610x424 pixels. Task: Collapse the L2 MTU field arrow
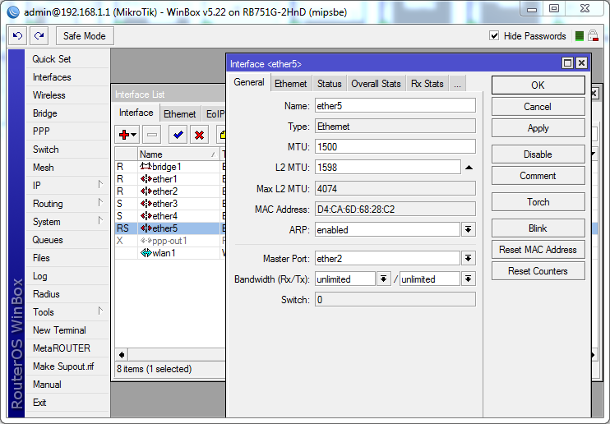(469, 168)
